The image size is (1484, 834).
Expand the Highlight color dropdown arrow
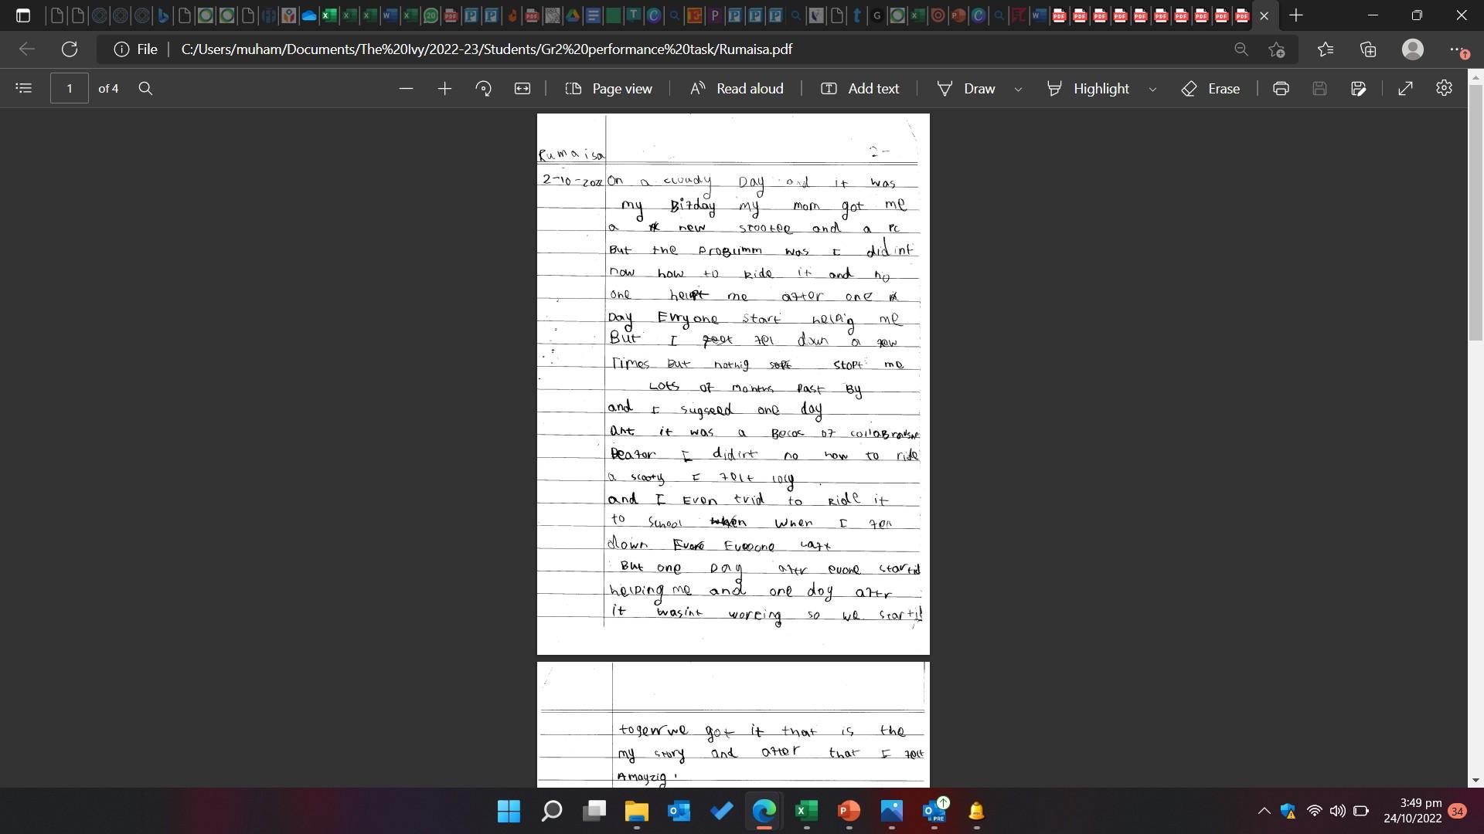(1152, 89)
